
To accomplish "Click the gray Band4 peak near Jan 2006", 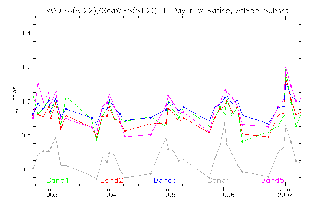I will (225, 123).
